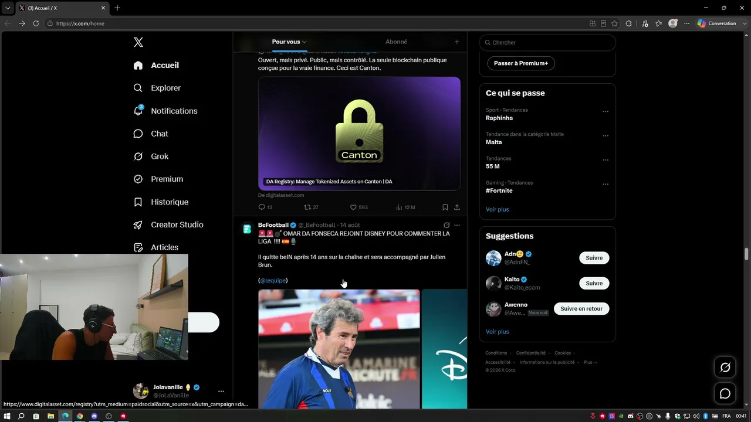Screen dimensions: 751x422
Task: Open the Awenno profile avatar
Action: point(493,309)
